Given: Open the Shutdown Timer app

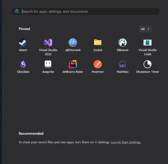Looking at the screenshot, I should point(148,64).
